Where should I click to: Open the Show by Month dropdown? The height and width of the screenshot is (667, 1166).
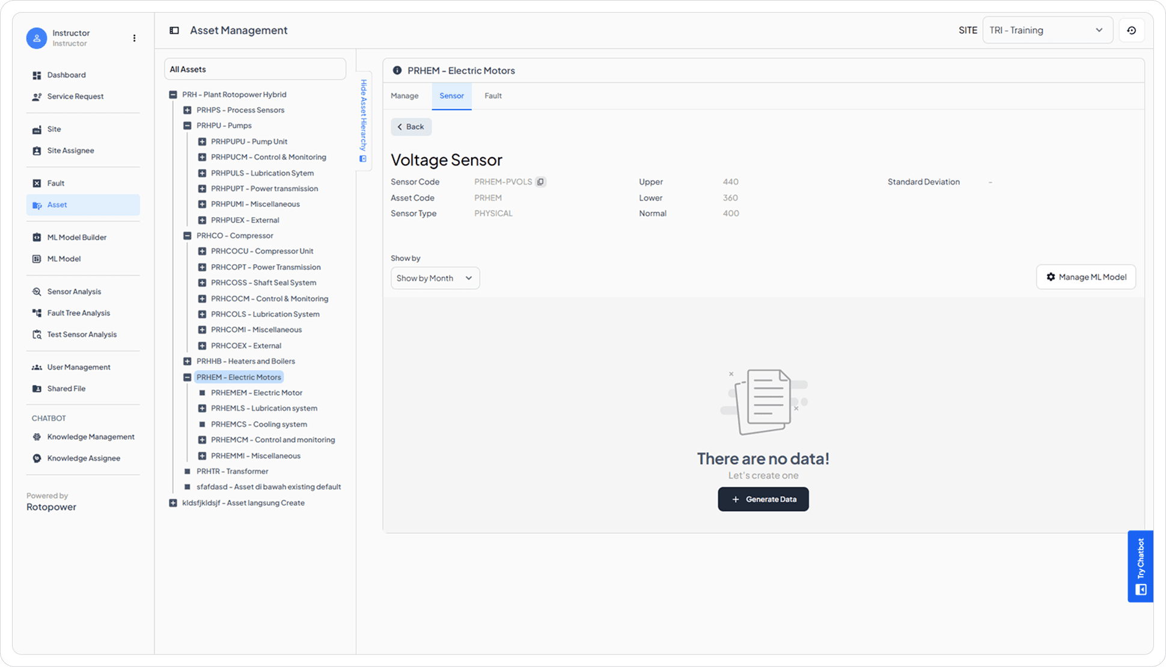[x=435, y=278]
